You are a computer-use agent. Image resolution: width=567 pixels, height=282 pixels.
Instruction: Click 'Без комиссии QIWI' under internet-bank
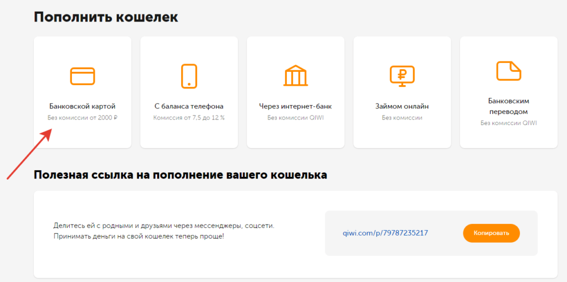coord(296,118)
